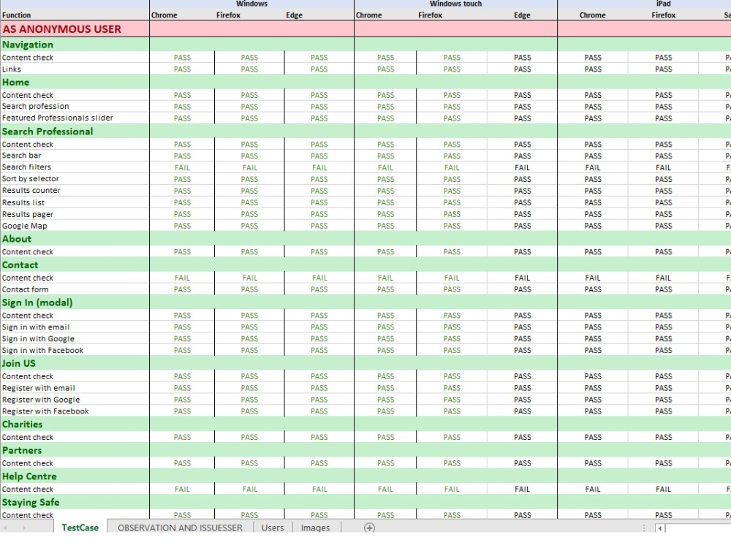This screenshot has height=548, width=731.
Task: Click the previous sheet navigation arrow
Action: click(x=6, y=528)
